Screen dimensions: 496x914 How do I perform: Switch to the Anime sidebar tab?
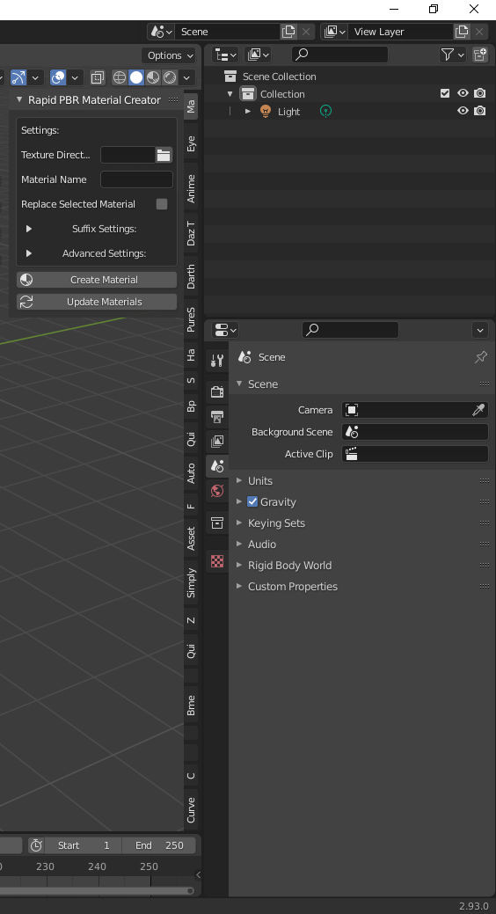click(191, 187)
